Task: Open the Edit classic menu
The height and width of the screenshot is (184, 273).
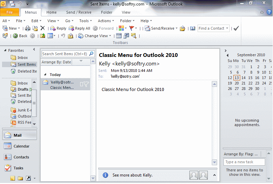Action: pyautogui.click(x=36, y=21)
